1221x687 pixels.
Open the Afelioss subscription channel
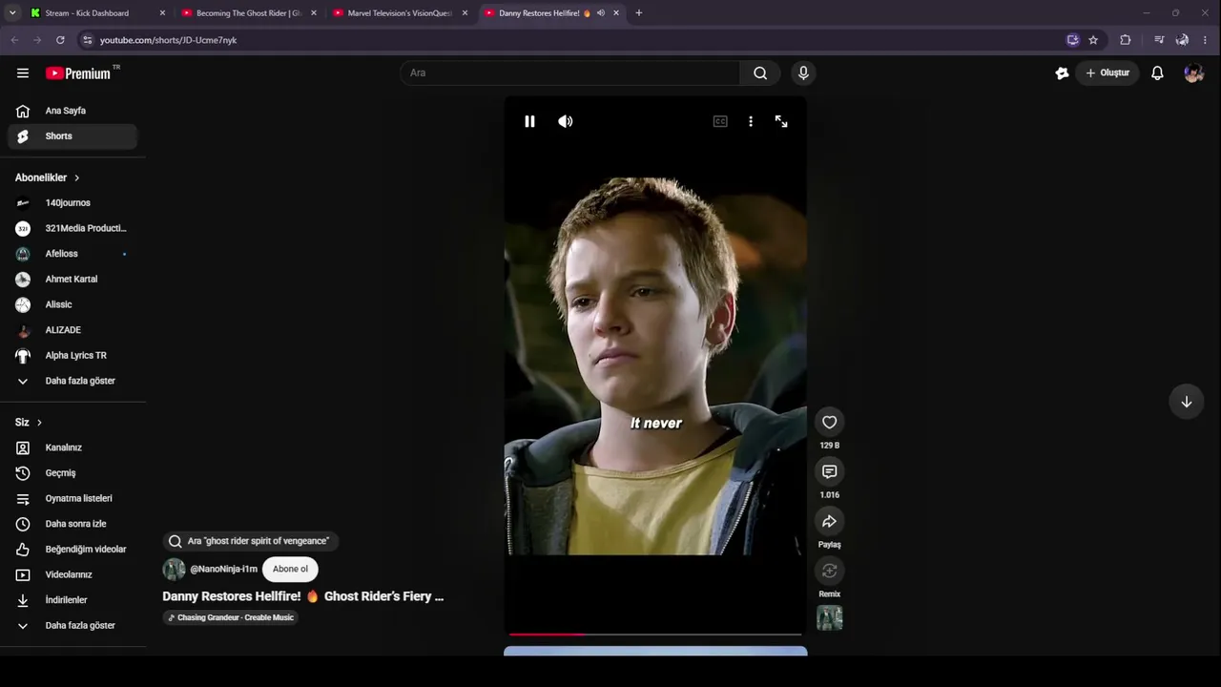click(x=72, y=254)
